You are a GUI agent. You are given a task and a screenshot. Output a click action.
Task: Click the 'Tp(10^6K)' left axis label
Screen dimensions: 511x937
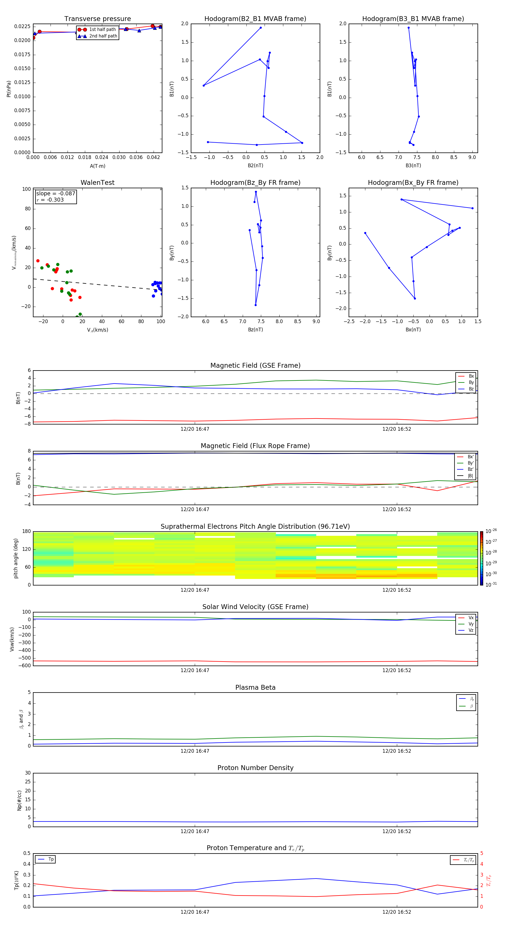16,880
